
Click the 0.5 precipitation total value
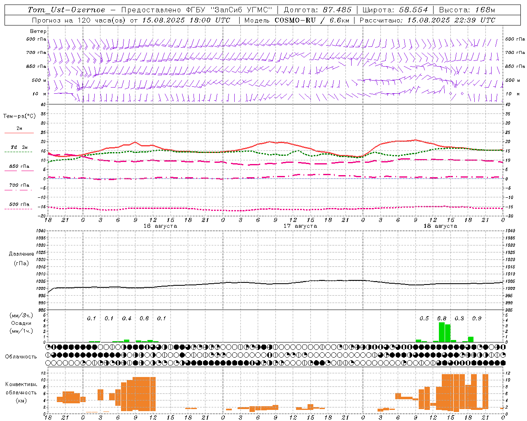(424, 319)
